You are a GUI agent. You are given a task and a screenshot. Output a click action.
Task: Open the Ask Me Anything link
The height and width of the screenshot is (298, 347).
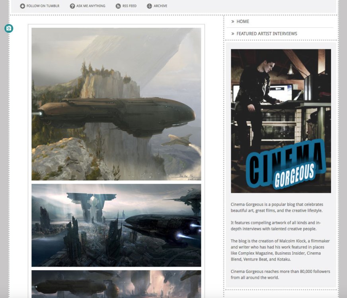(91, 6)
